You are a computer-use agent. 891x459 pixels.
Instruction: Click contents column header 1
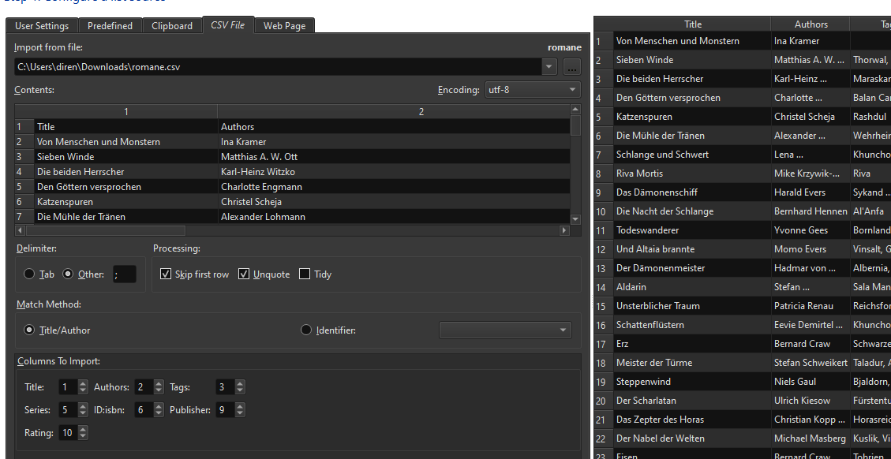126,112
